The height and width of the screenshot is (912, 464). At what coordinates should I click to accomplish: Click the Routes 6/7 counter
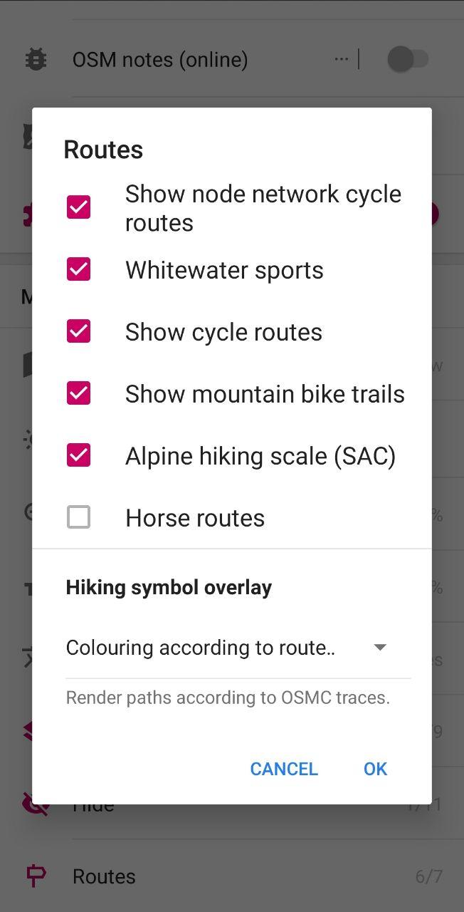pos(428,876)
